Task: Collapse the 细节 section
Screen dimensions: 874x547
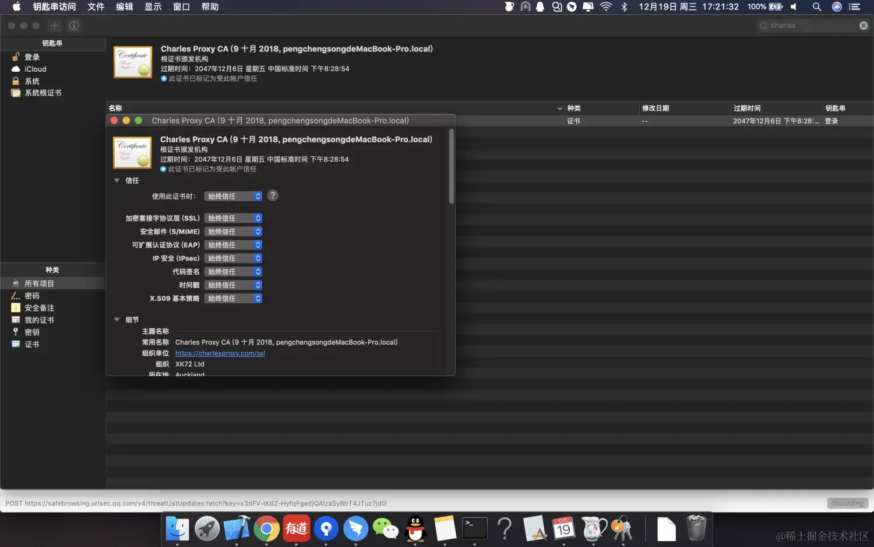Action: (x=117, y=320)
